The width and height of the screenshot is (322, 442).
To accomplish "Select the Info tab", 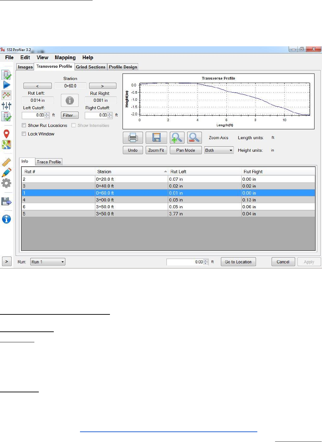I will (27, 161).
